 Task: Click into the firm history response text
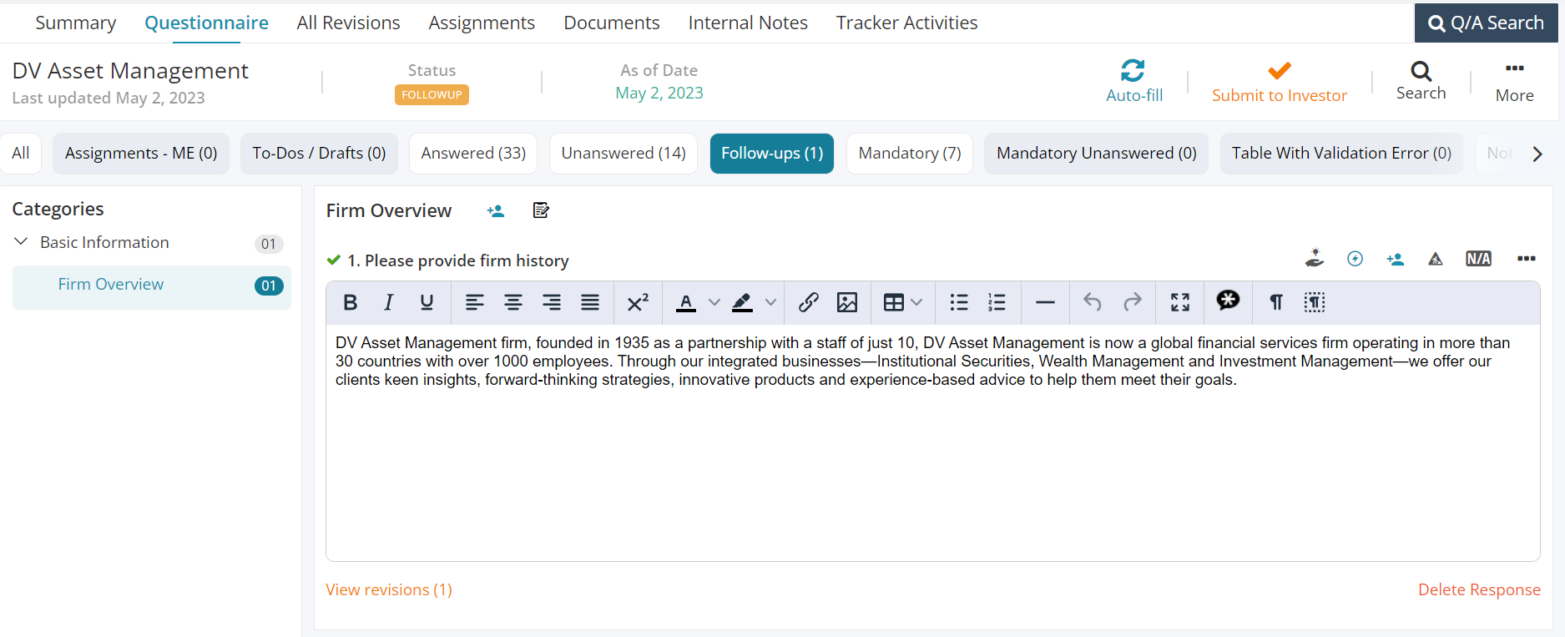point(932,442)
